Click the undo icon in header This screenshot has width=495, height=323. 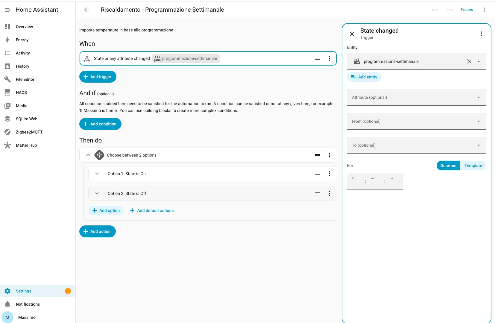coord(435,10)
